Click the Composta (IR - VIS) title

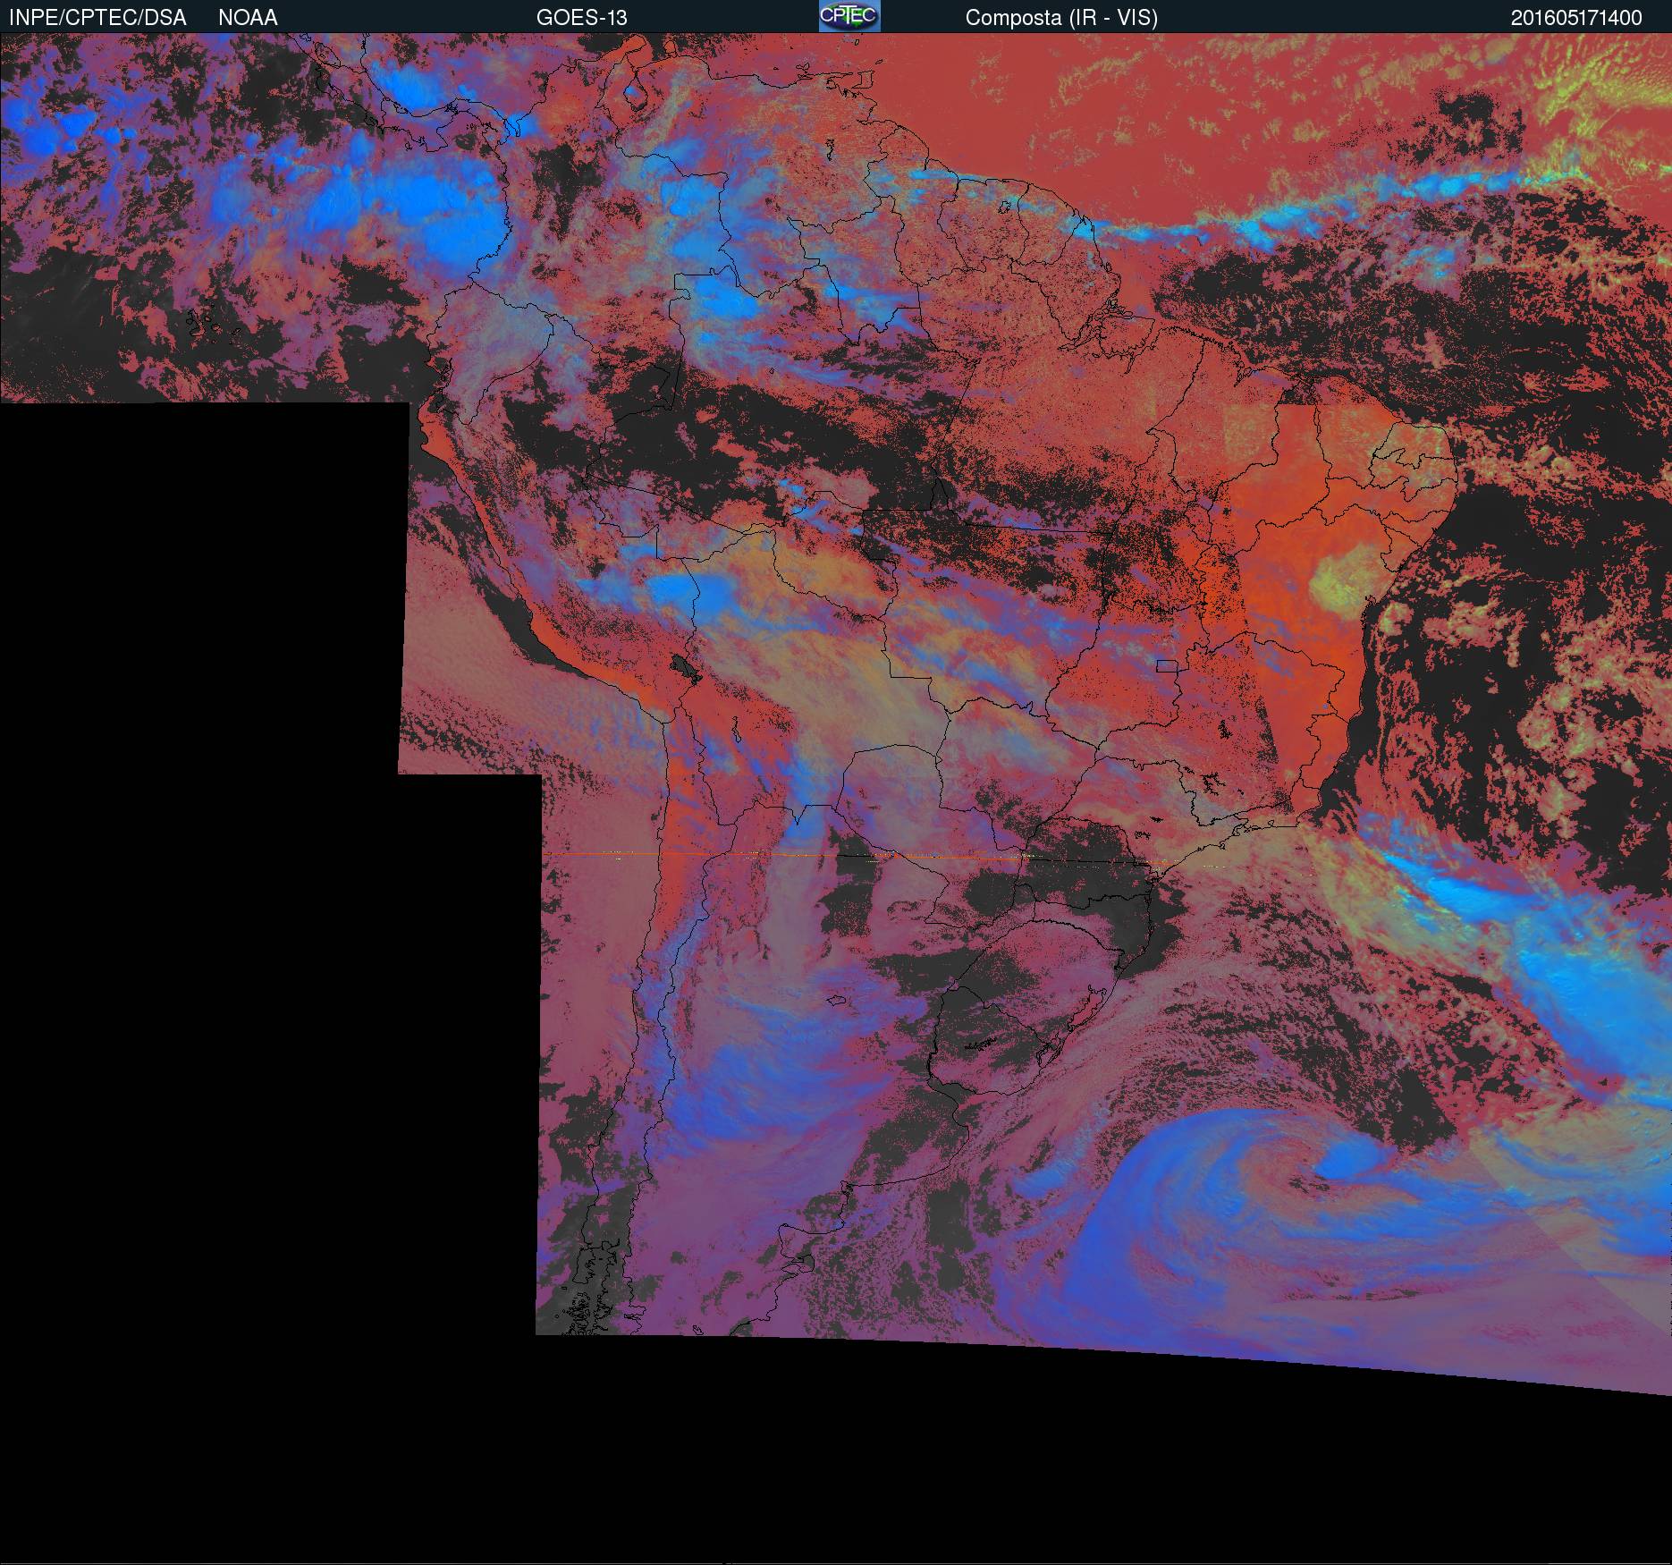[1061, 18]
